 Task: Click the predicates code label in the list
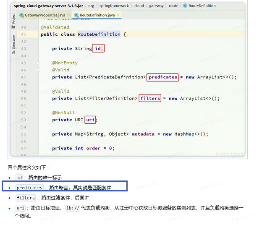tap(29, 188)
